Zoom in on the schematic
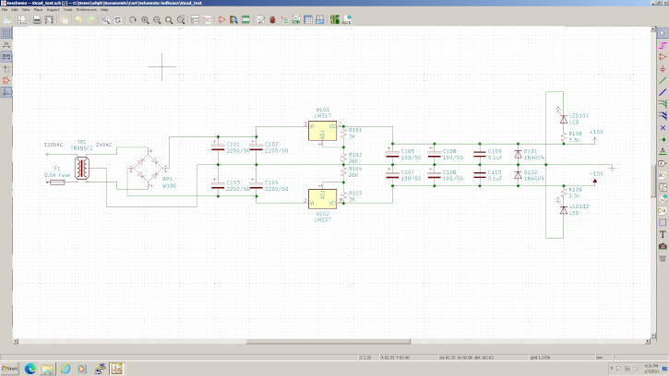The image size is (669, 376). point(145,19)
